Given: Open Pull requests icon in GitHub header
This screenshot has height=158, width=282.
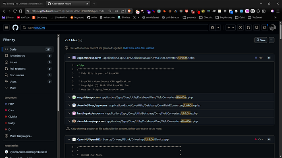Looking at the screenshot, I should tap(249, 28).
